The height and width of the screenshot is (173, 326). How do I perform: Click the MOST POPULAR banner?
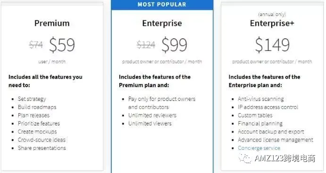[162, 4]
